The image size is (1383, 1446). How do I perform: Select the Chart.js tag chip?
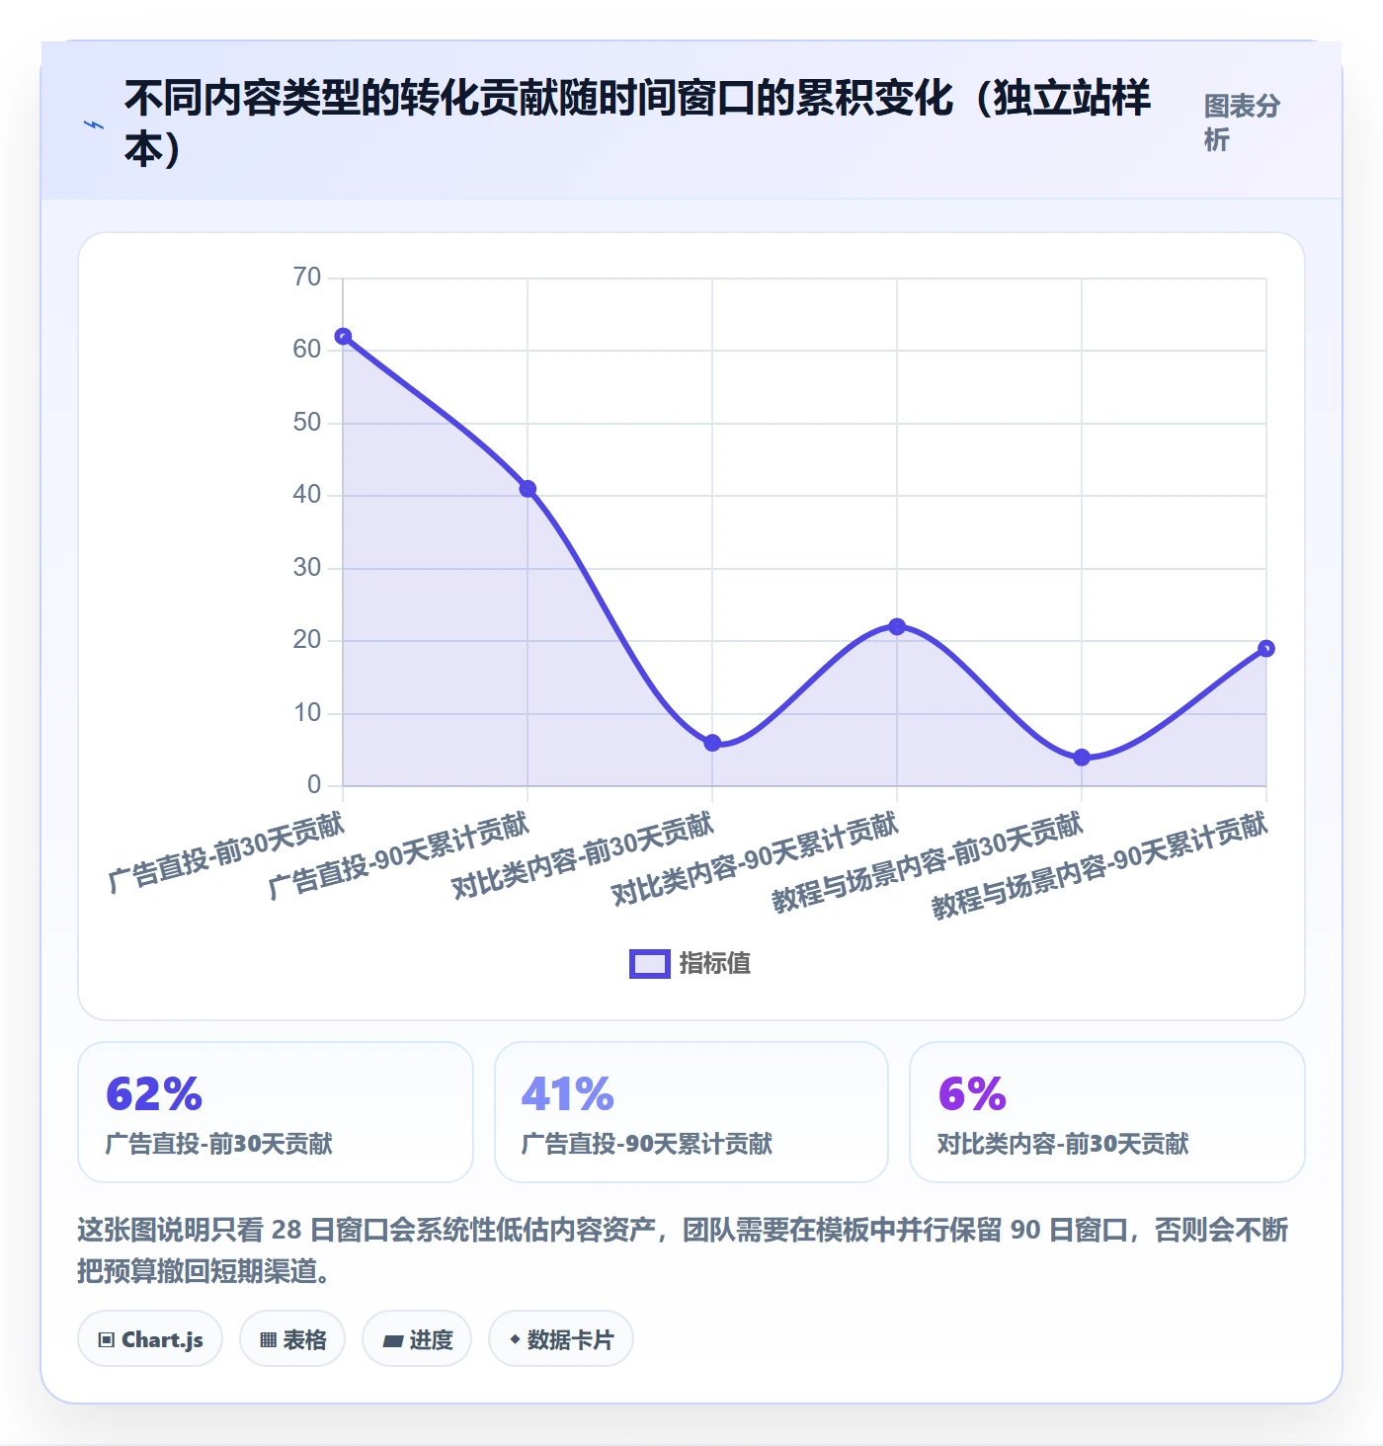(x=150, y=1339)
